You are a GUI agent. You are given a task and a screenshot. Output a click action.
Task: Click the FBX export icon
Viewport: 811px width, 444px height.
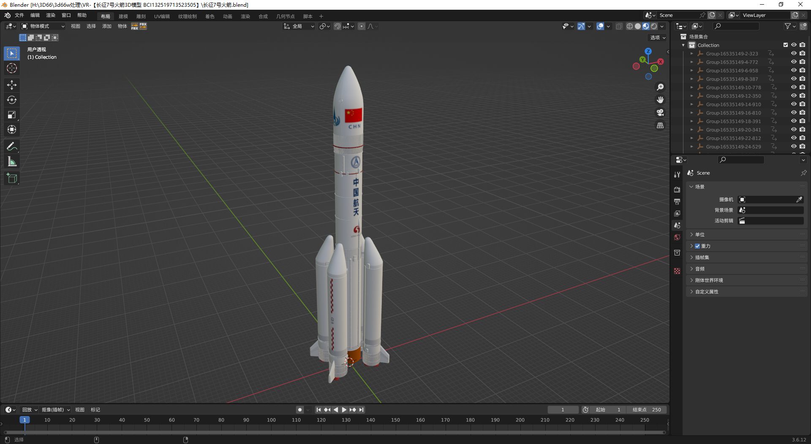click(x=143, y=26)
